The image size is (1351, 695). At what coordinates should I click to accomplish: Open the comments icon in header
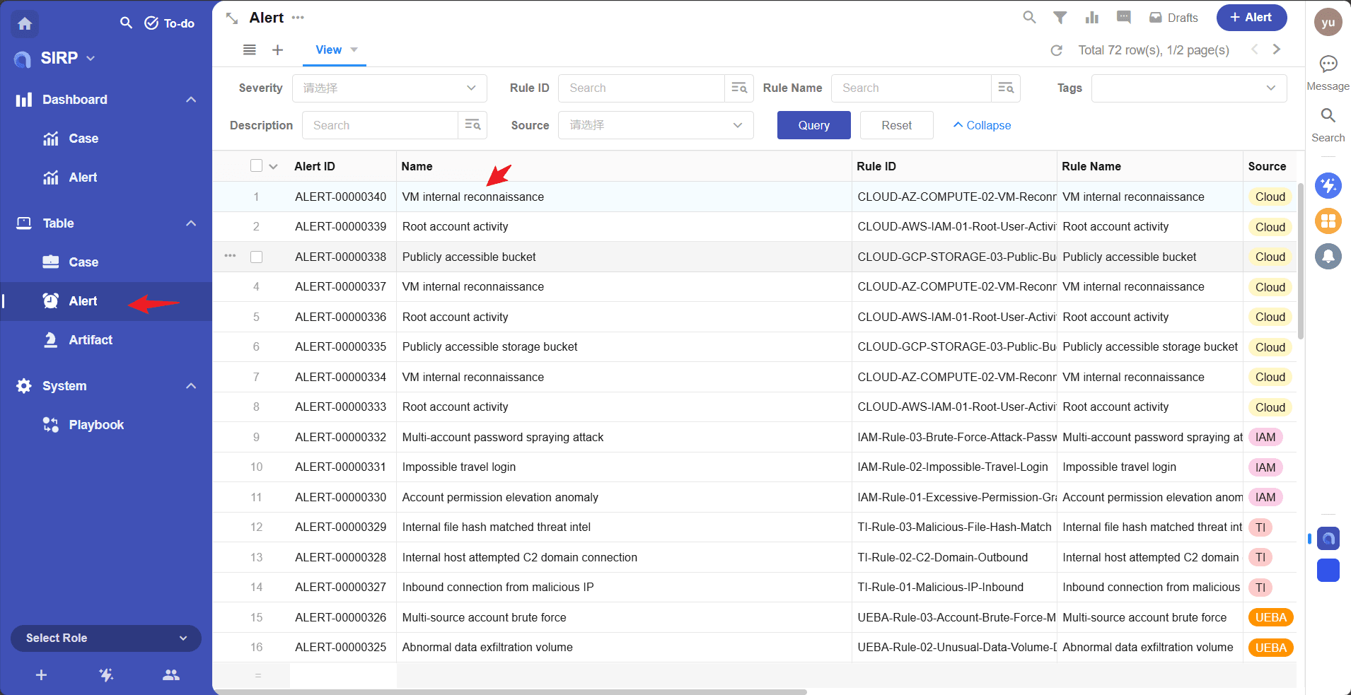tap(1123, 18)
